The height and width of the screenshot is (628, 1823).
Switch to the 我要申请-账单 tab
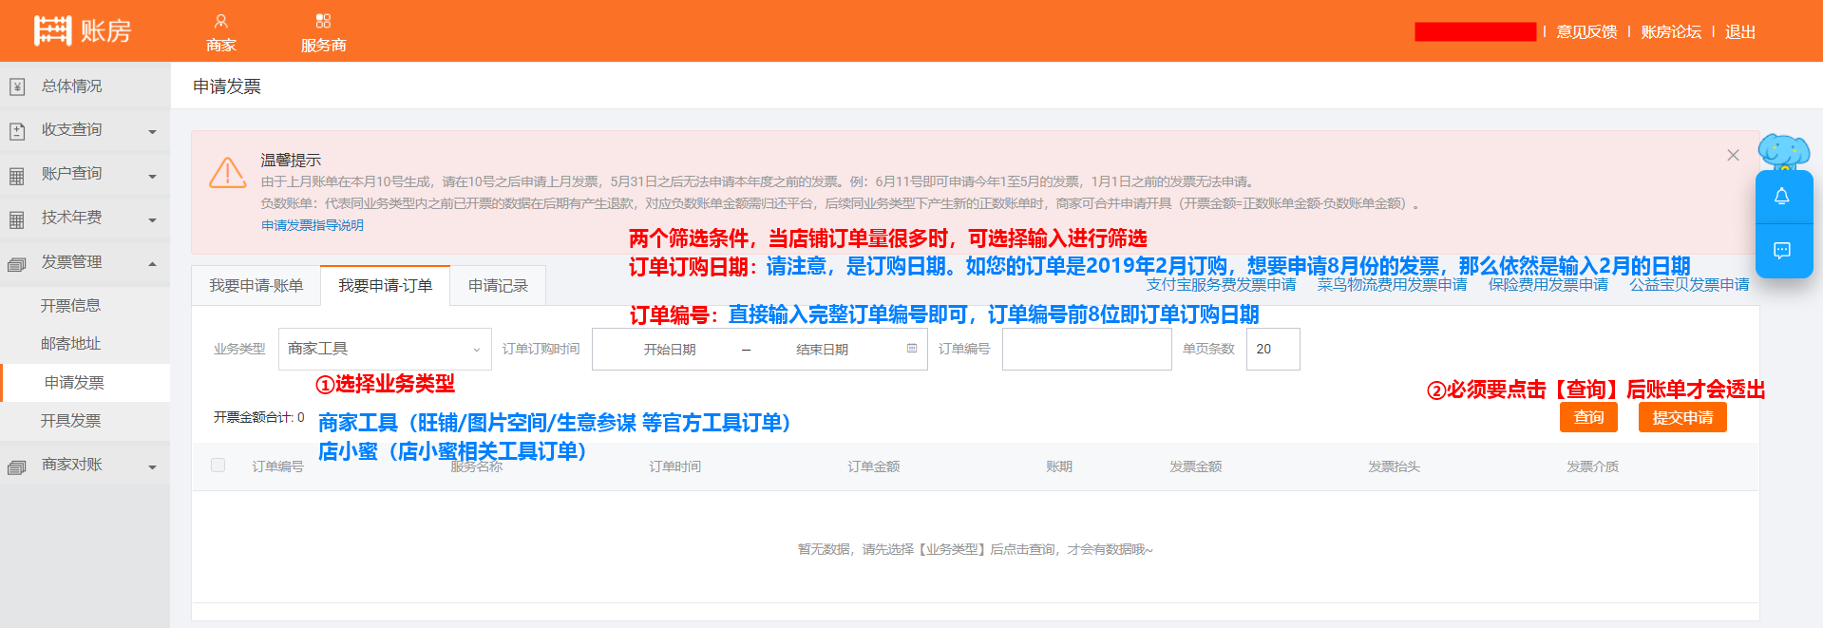256,286
